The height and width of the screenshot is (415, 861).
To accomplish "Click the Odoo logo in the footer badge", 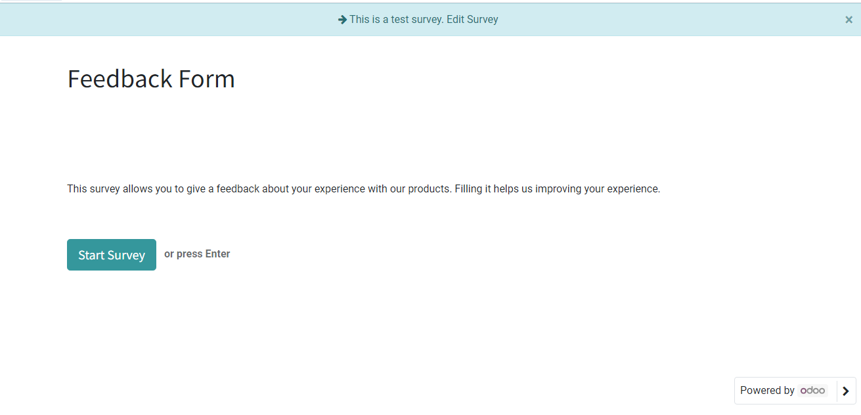I will tap(813, 391).
